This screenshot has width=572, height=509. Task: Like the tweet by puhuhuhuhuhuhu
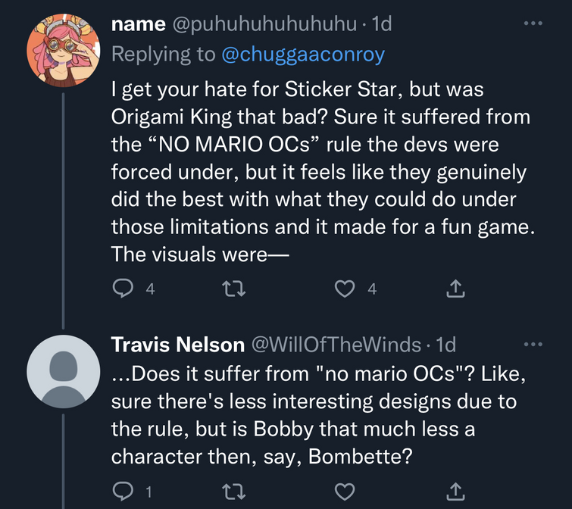[345, 288]
